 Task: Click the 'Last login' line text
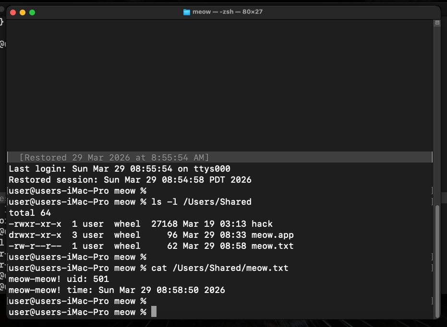coord(119,169)
